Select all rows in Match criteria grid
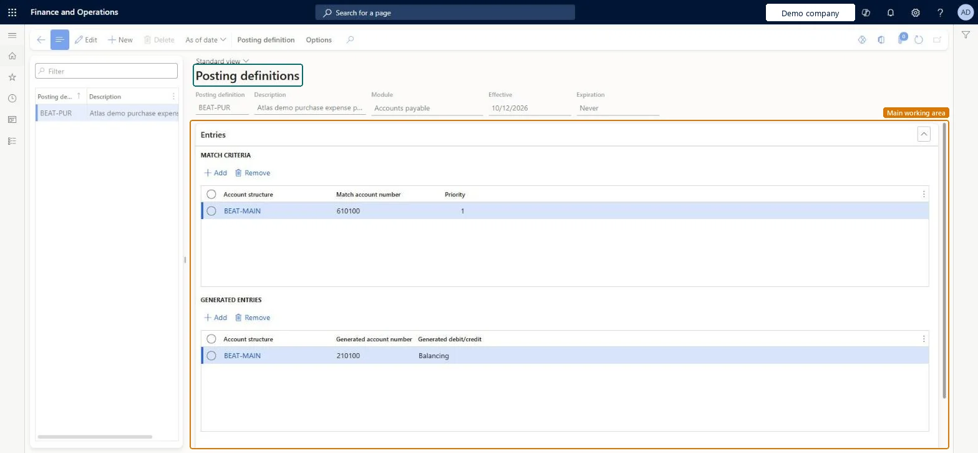This screenshot has height=453, width=978. (211, 194)
